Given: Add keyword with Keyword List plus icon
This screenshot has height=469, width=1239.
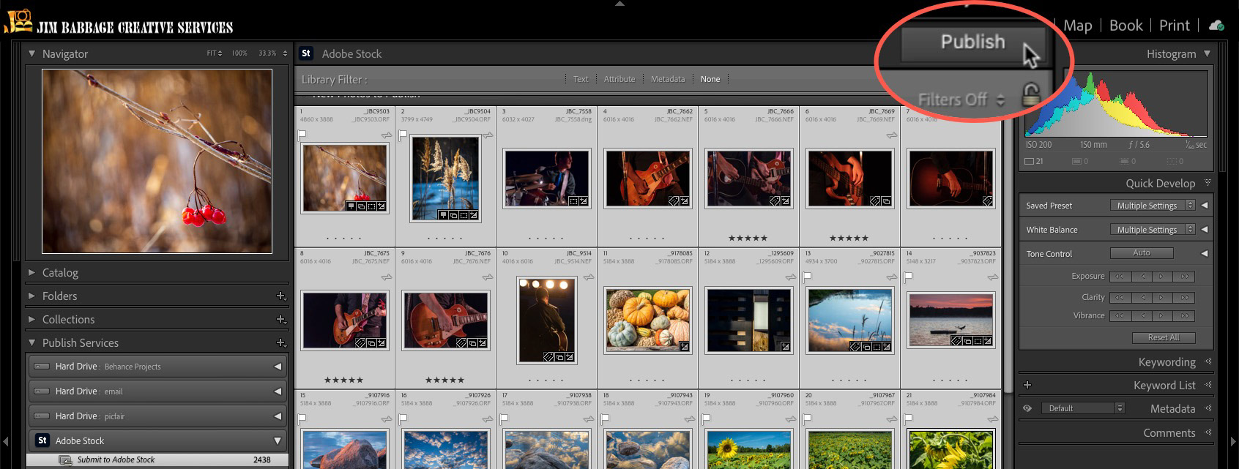Looking at the screenshot, I should pyautogui.click(x=1027, y=385).
